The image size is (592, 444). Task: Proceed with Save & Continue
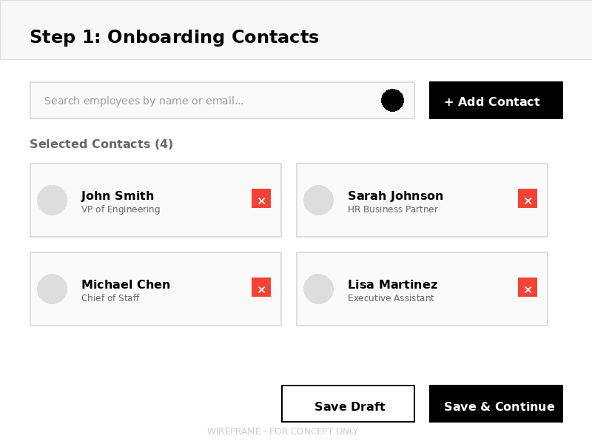[497, 404]
